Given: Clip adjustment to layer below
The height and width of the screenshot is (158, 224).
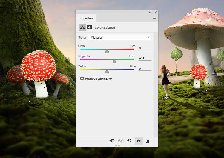Looking at the screenshot, I should (x=112, y=141).
